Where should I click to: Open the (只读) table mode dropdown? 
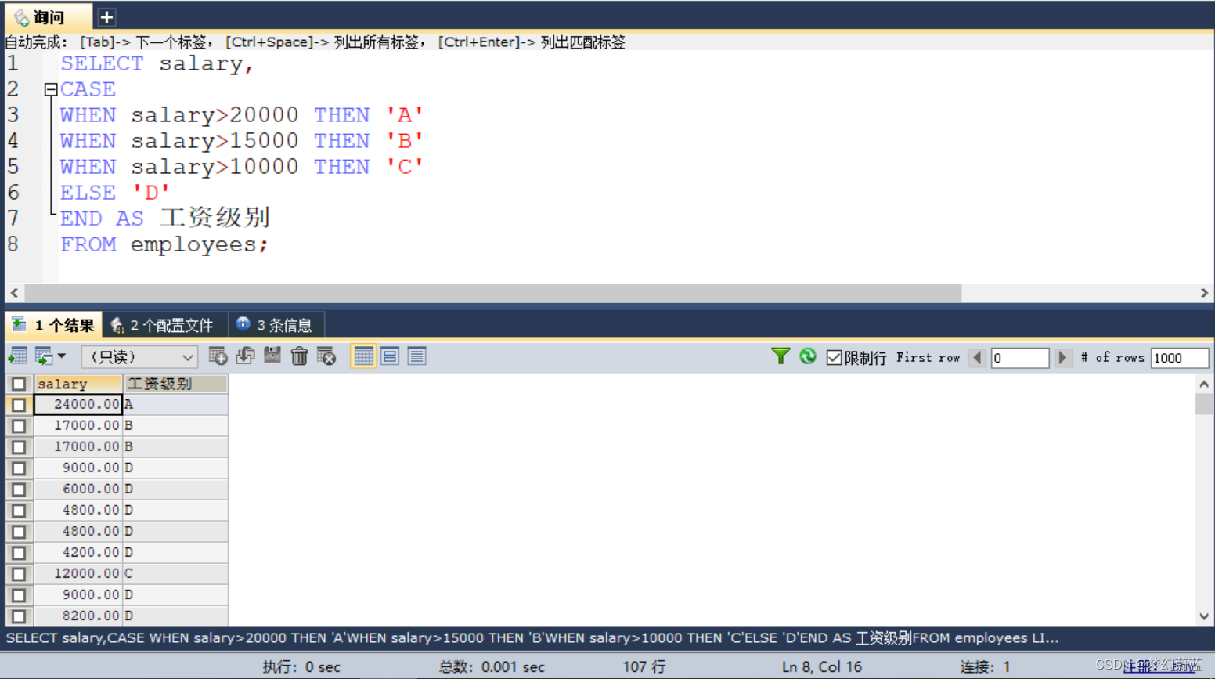(x=139, y=357)
